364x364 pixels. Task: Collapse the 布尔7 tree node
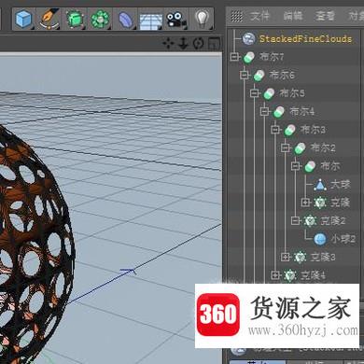235,57
